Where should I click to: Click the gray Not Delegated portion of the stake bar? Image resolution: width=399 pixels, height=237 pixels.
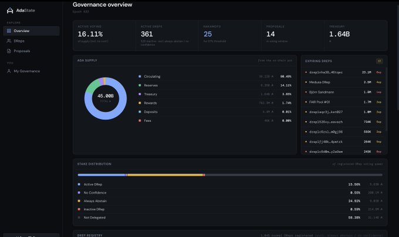(293, 175)
